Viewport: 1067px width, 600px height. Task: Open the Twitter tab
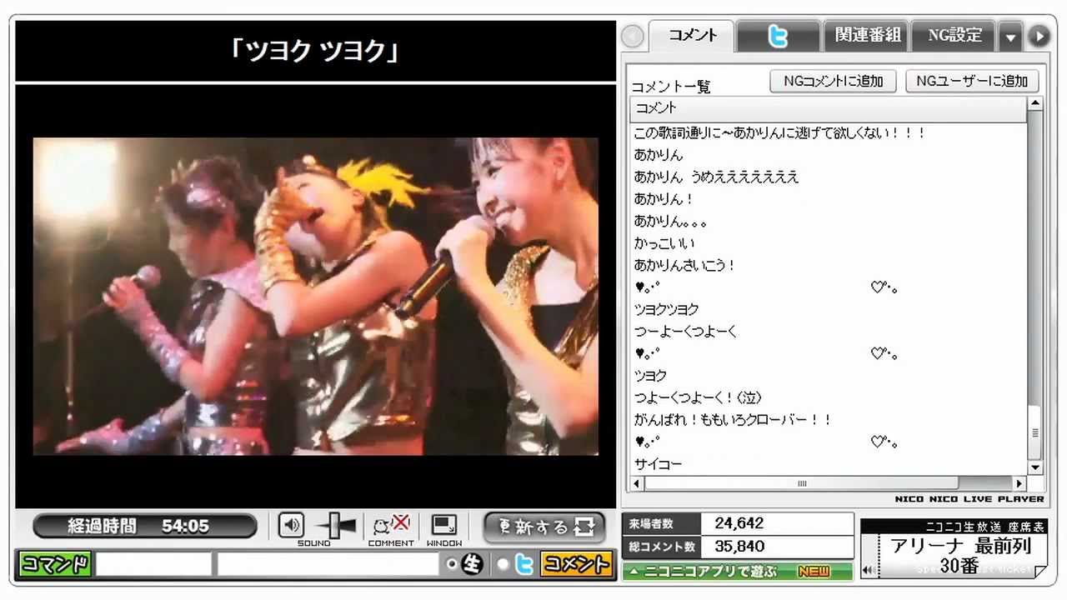point(778,36)
